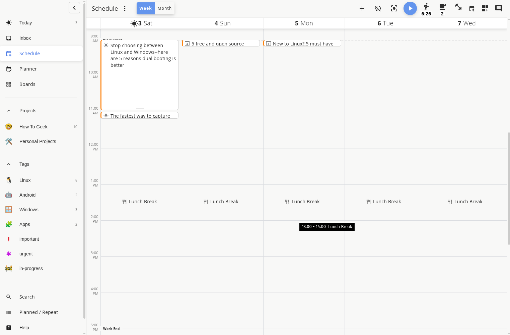The height and width of the screenshot is (335, 510).
Task: Click the '7 Wed' day header
Action: (x=467, y=23)
